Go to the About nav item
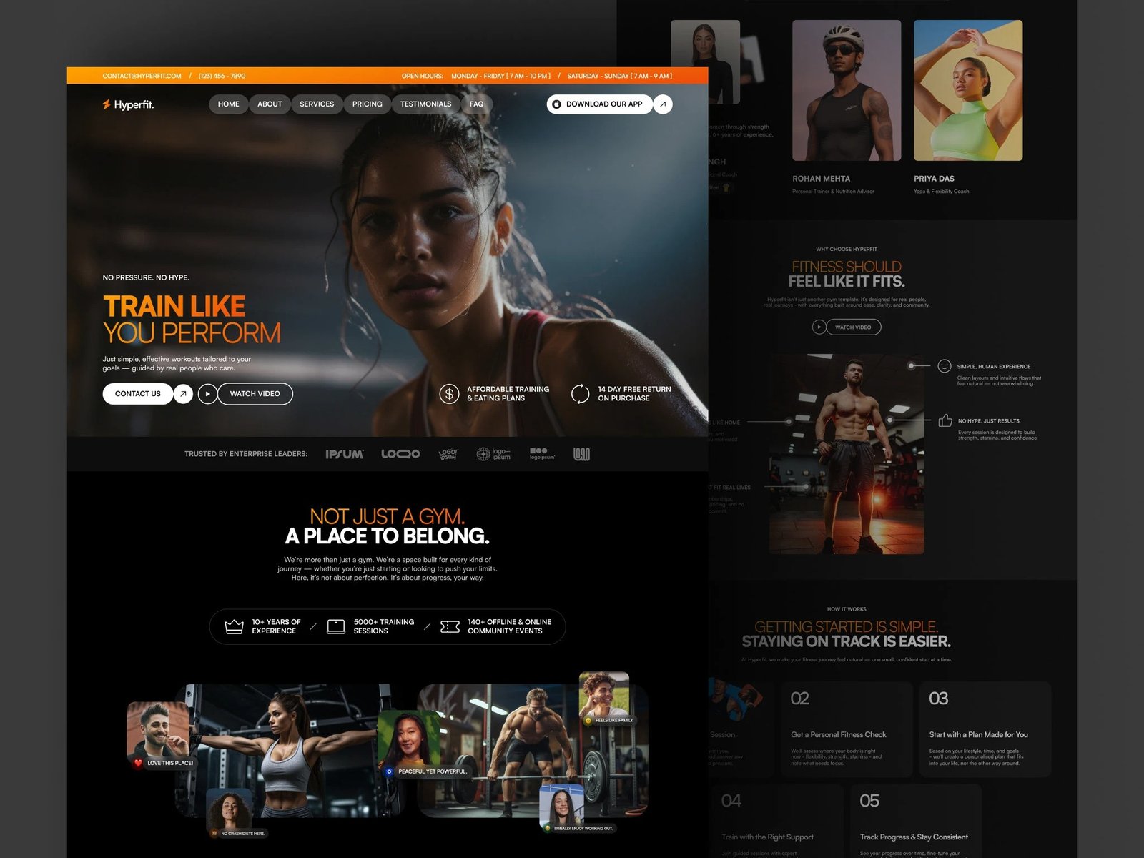 (270, 104)
